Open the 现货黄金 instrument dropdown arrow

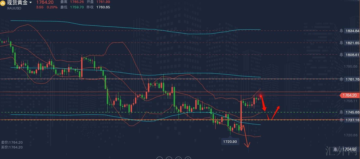coord(31,3)
